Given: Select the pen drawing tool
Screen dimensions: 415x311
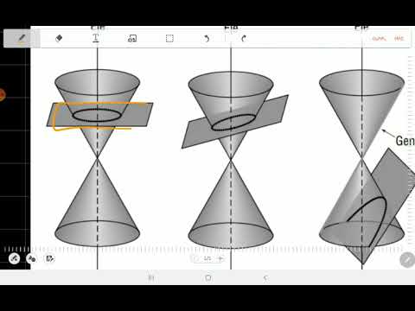Looking at the screenshot, I should [22, 38].
